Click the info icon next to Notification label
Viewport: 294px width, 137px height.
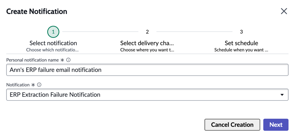[39, 85]
